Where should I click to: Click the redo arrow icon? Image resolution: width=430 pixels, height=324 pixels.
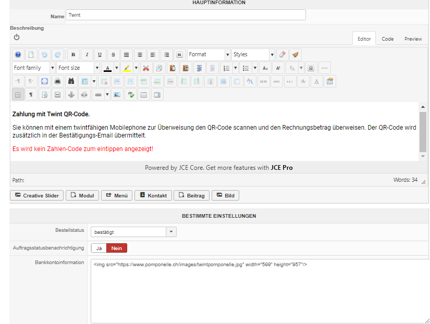[58, 55]
